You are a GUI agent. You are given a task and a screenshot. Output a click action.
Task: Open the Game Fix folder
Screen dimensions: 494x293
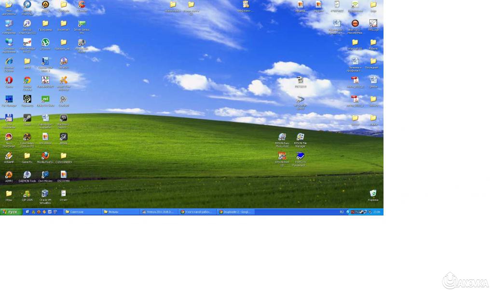tap(27, 158)
